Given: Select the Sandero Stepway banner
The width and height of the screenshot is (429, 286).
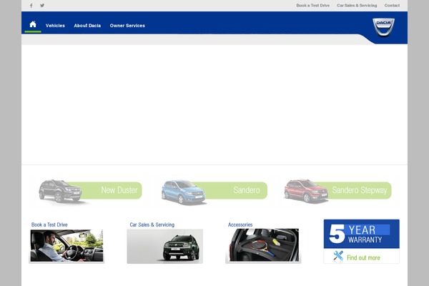Looking at the screenshot, I should pos(338,191).
